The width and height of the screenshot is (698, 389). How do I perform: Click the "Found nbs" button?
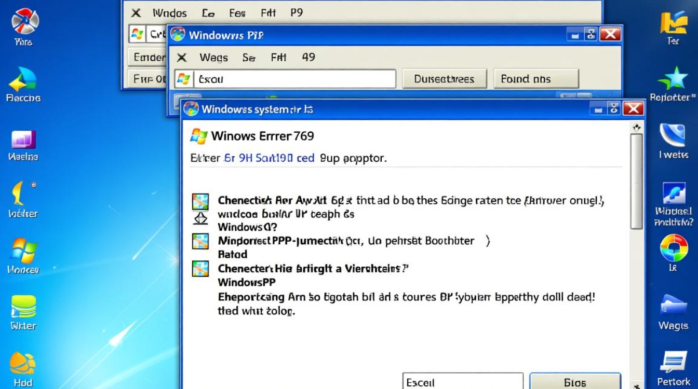(535, 79)
